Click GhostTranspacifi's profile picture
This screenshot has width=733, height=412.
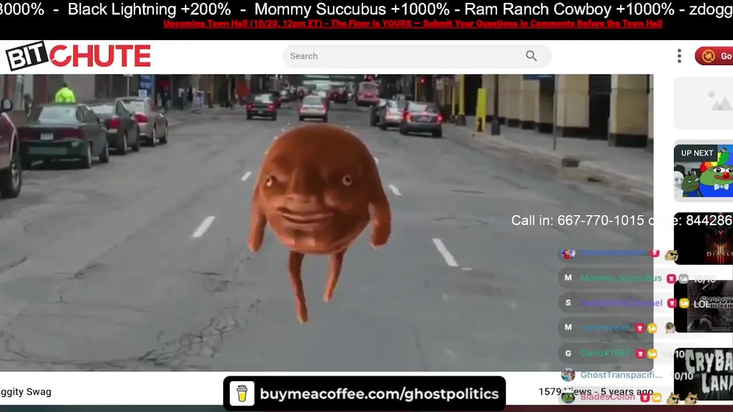click(568, 375)
